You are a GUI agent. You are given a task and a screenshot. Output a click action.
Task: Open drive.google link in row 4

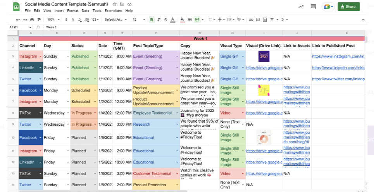pos(264,68)
